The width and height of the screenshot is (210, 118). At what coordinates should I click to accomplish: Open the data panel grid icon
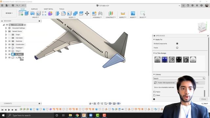[x=2, y=6]
